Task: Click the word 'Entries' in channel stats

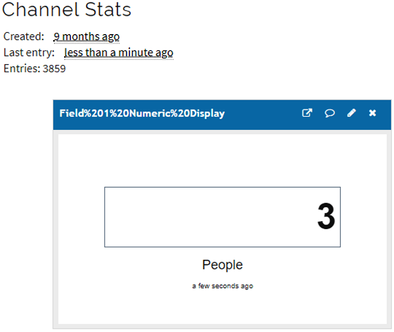Action: (21, 68)
